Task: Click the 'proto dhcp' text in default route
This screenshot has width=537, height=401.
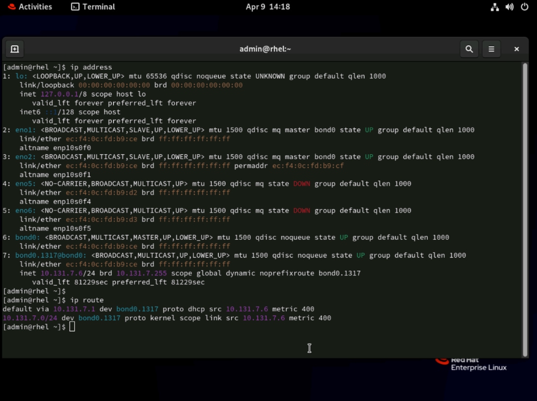Action: pyautogui.click(x=183, y=309)
